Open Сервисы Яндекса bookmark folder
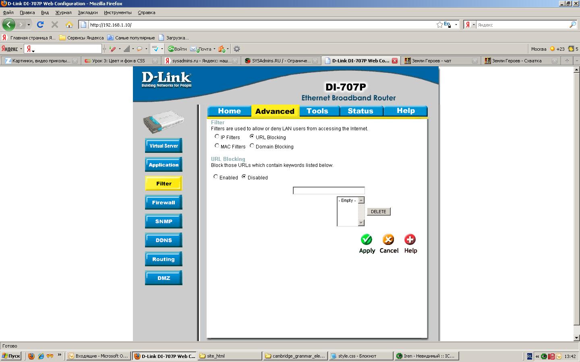Screen dimensions: 580x362 (81, 38)
